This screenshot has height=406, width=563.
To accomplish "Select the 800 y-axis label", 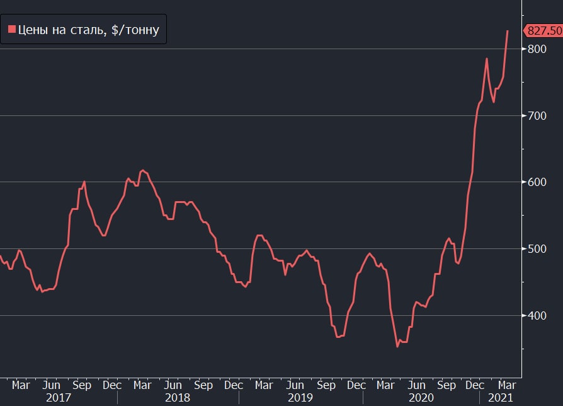I will coord(537,49).
